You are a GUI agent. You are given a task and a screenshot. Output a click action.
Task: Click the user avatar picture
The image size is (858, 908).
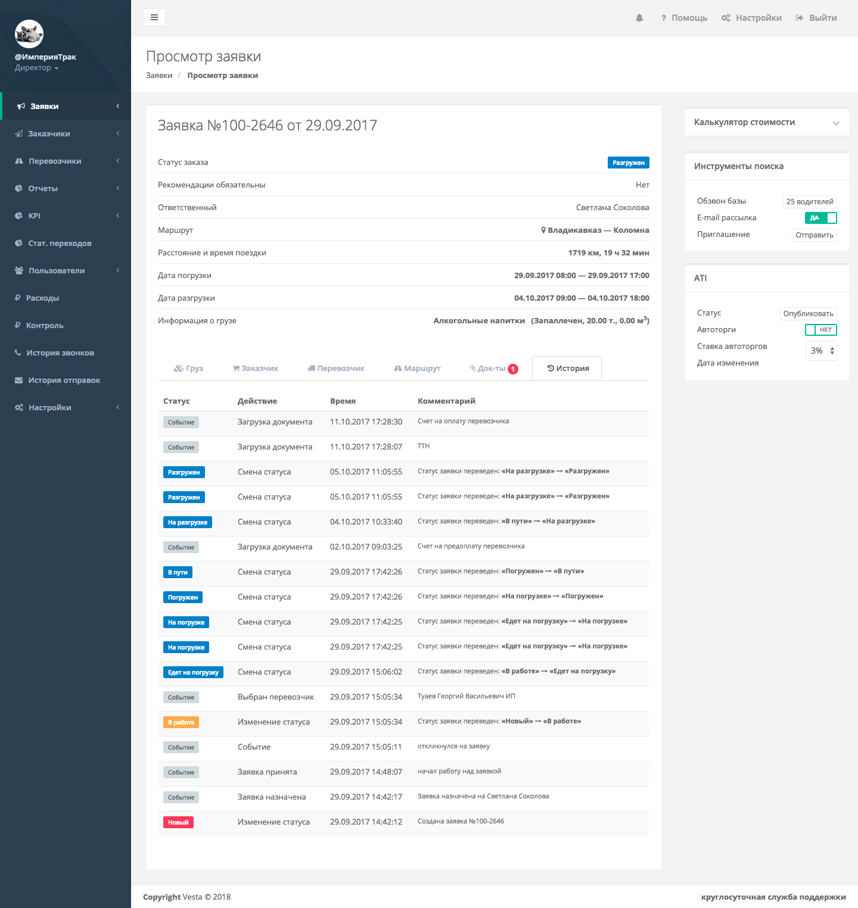tap(29, 35)
